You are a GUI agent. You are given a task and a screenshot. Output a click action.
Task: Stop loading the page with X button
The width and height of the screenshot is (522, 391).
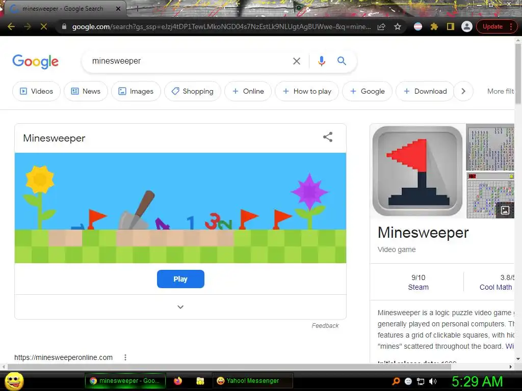(44, 26)
